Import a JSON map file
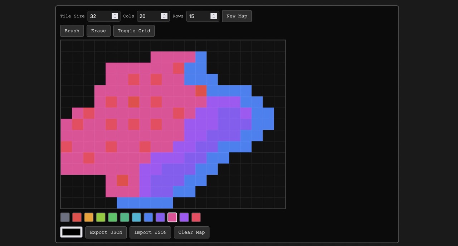 [150, 232]
